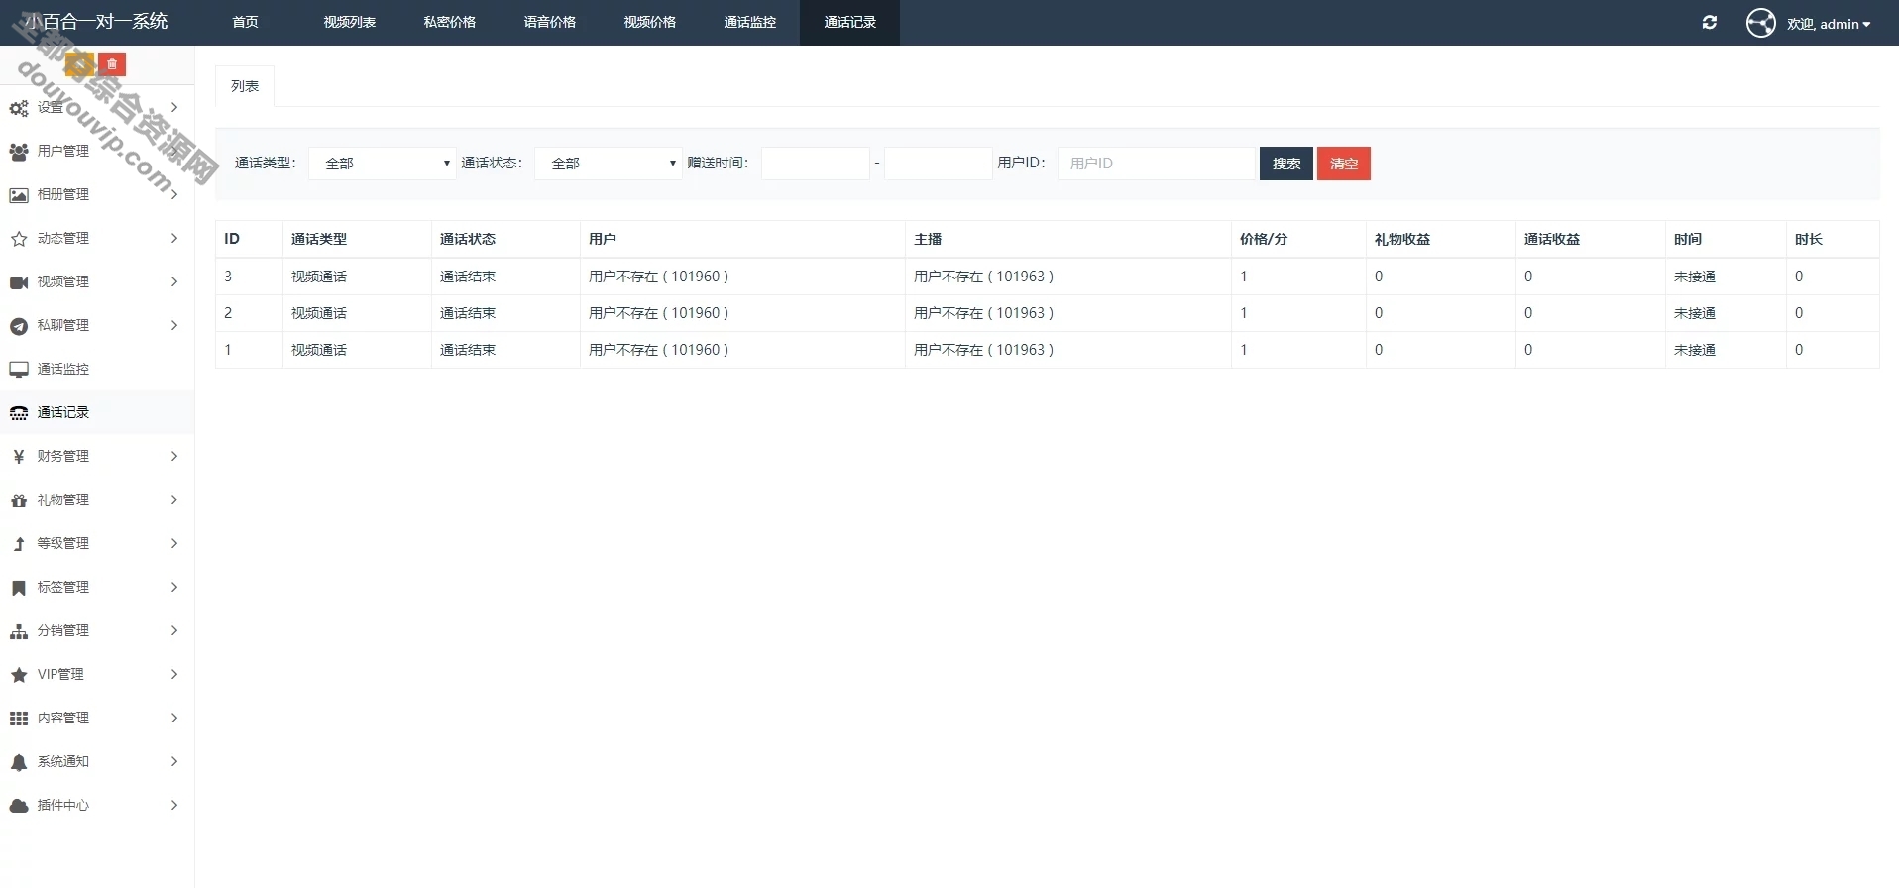1899x888 pixels.
Task: Click the orange shortcut button beside trash
Action: click(80, 64)
